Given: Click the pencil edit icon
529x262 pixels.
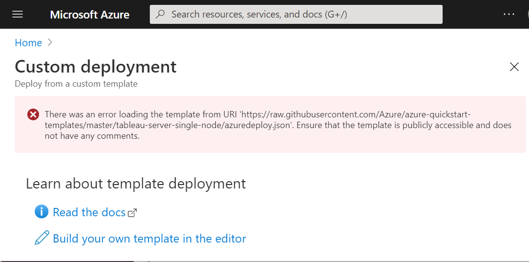Looking at the screenshot, I should click(x=42, y=238).
